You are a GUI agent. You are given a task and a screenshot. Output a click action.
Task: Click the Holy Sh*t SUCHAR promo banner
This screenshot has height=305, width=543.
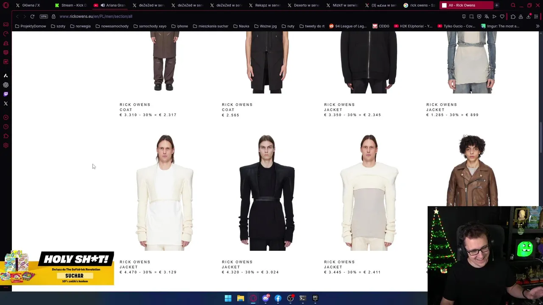coord(57,268)
